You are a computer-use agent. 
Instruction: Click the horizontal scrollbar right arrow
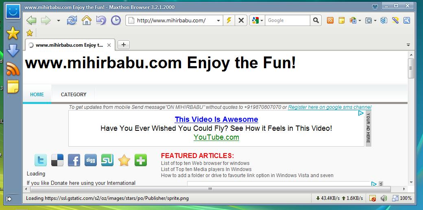point(404,189)
